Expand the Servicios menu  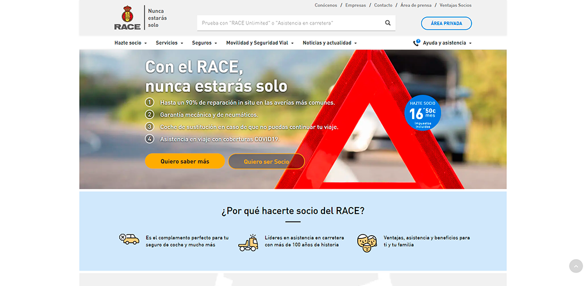[x=169, y=43]
